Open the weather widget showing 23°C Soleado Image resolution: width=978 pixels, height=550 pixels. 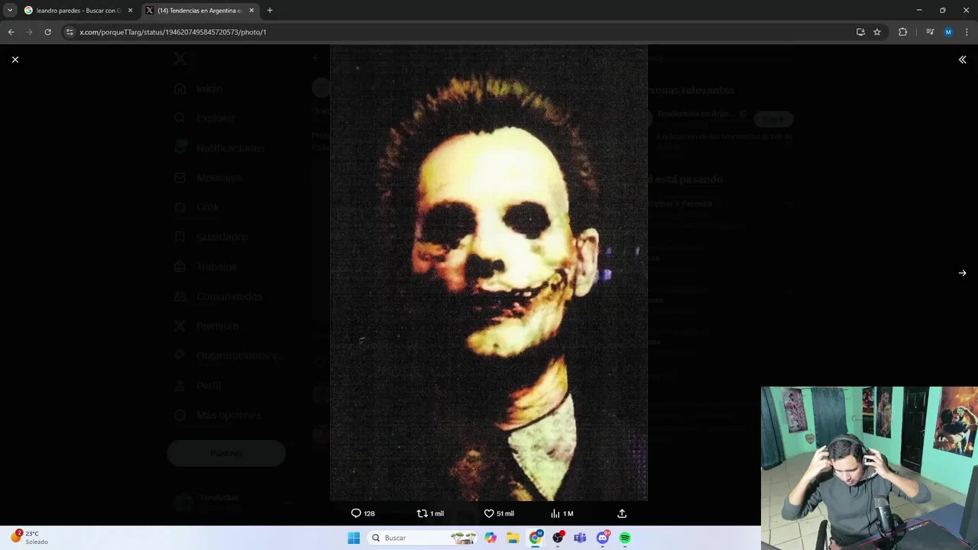coord(28,537)
